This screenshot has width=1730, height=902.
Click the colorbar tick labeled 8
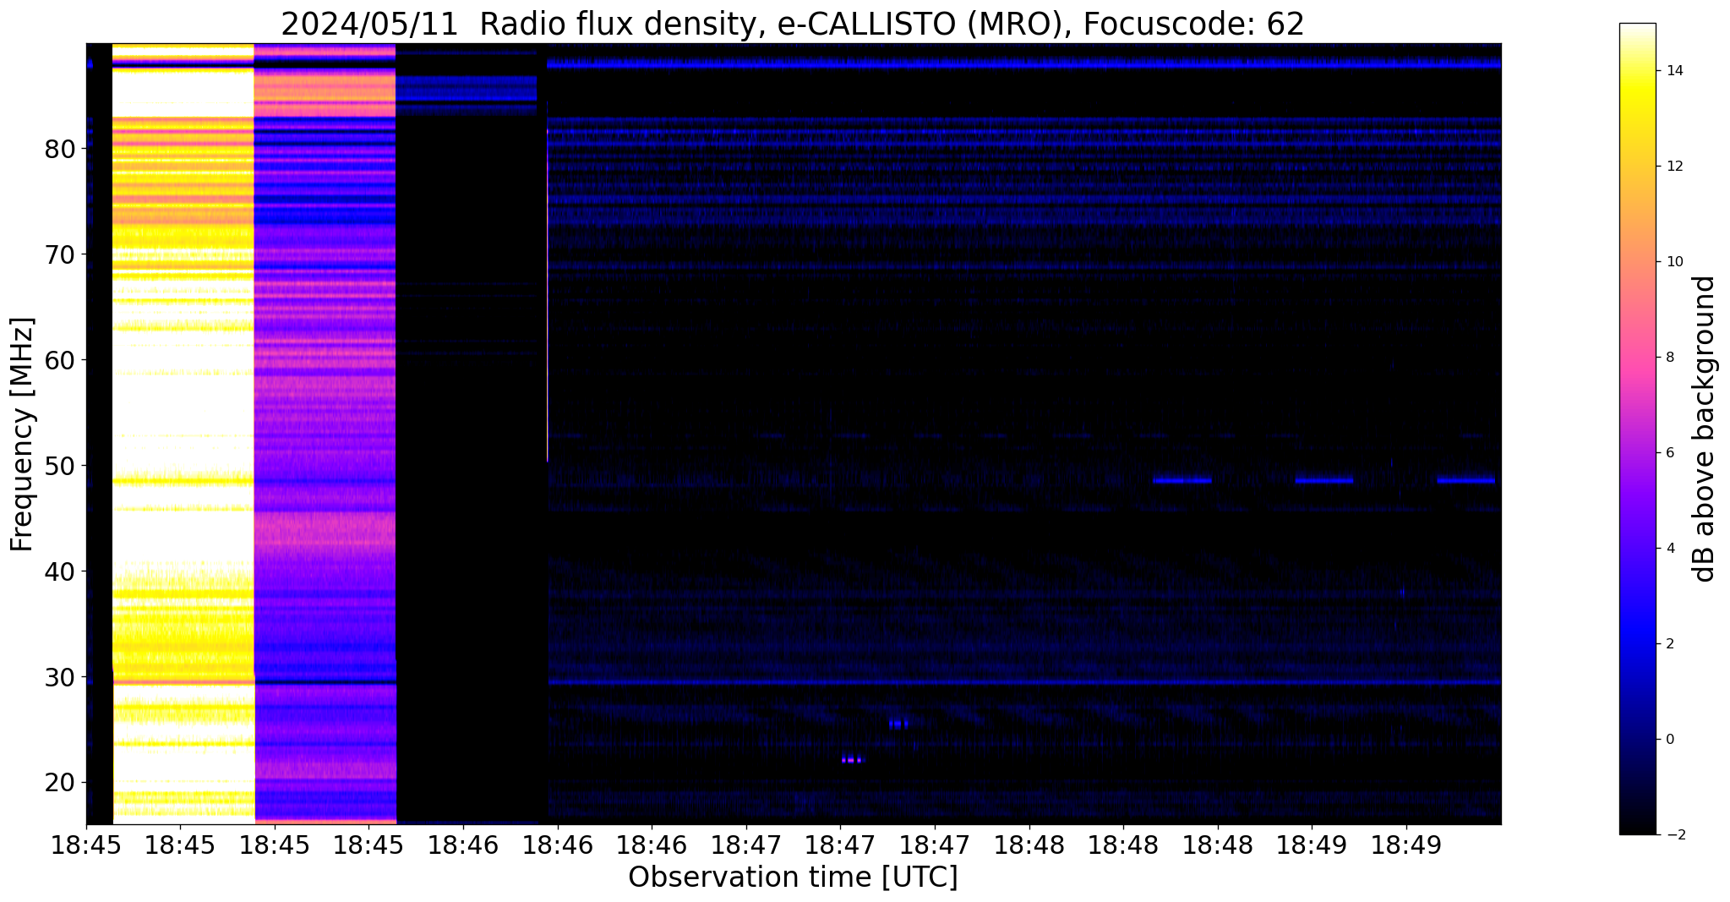[x=1669, y=358]
